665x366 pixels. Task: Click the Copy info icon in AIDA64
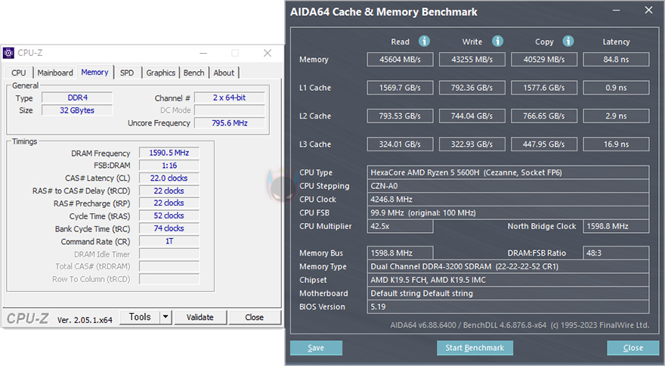pos(568,41)
